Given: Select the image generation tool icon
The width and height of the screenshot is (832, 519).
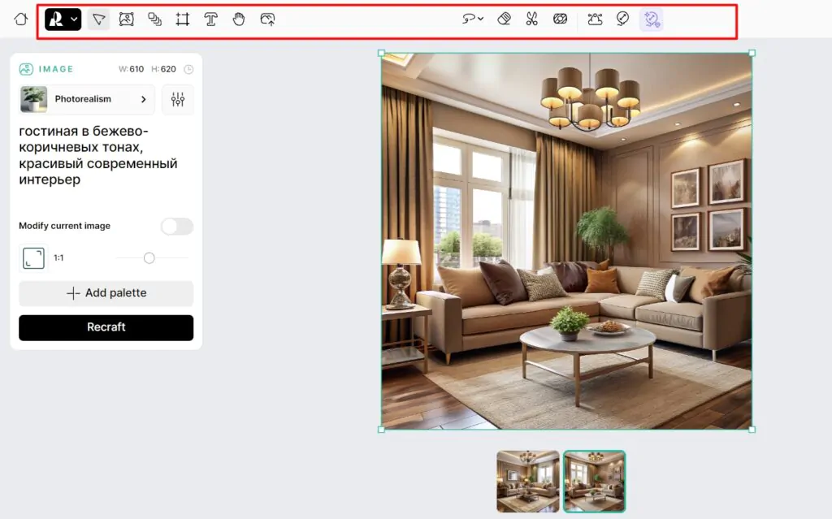Looking at the screenshot, I should (x=126, y=19).
